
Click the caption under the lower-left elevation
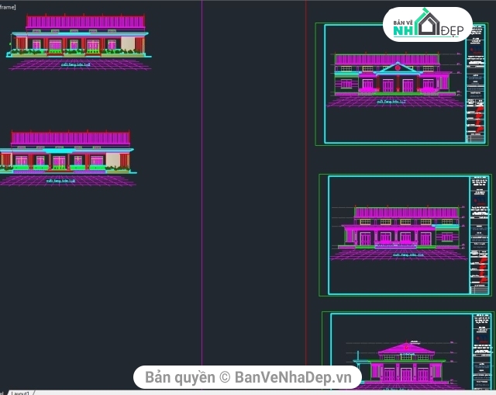click(x=60, y=181)
